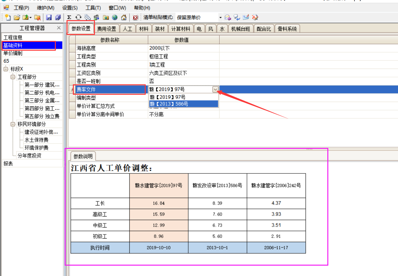Click the 海拔高度 value cell
The image size is (398, 276).
pyautogui.click(x=183, y=48)
